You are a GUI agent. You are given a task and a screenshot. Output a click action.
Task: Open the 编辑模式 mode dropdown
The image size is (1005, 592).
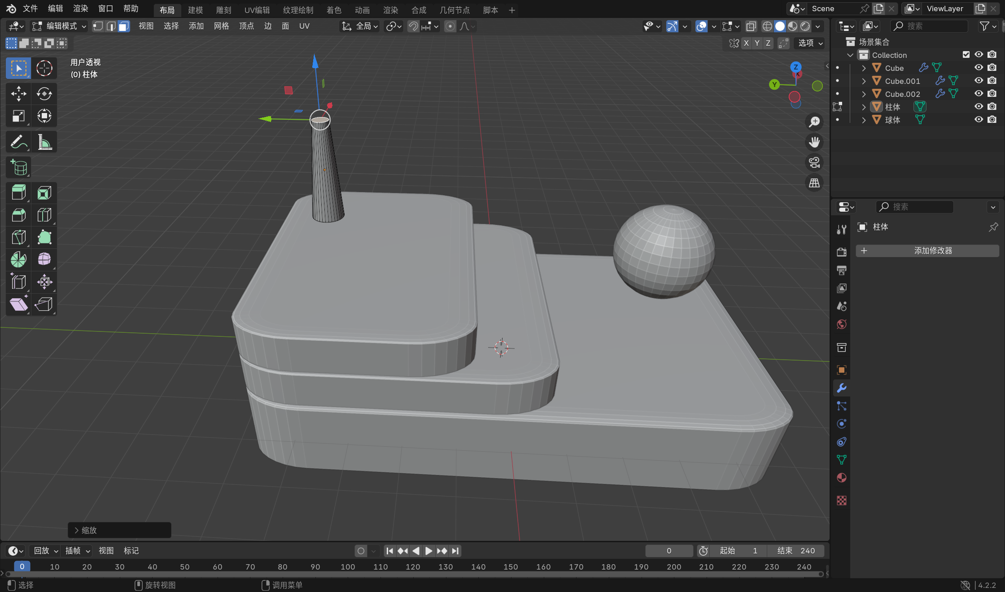click(x=59, y=26)
